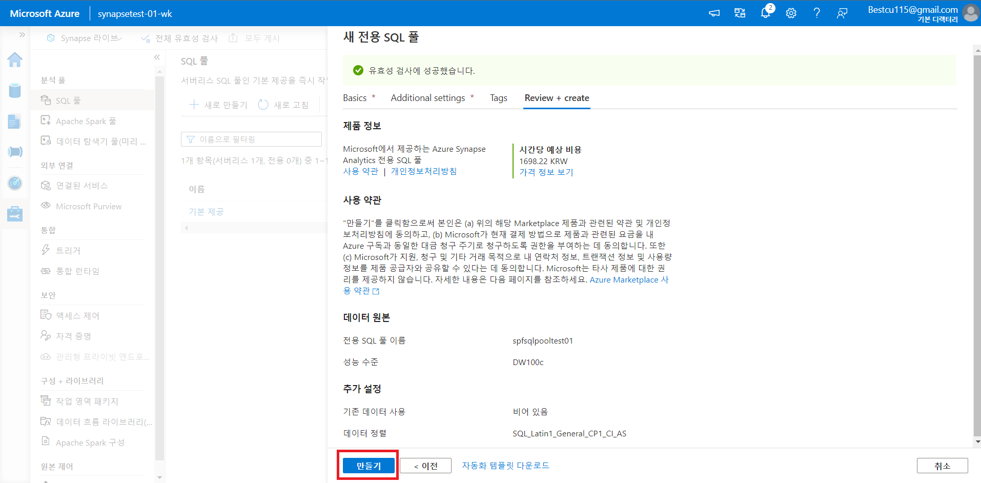Open the Monitor hub gauge icon
The width and height of the screenshot is (981, 483).
15,183
